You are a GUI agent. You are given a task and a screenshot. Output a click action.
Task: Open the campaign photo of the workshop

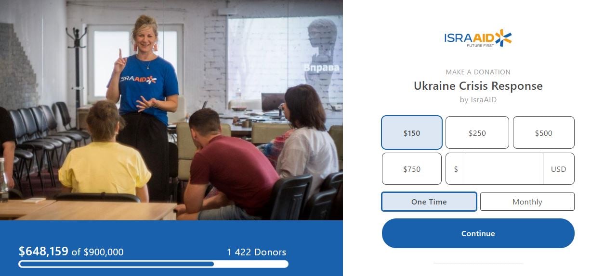coord(171,110)
